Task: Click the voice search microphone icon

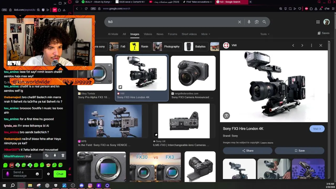Action: point(249,22)
